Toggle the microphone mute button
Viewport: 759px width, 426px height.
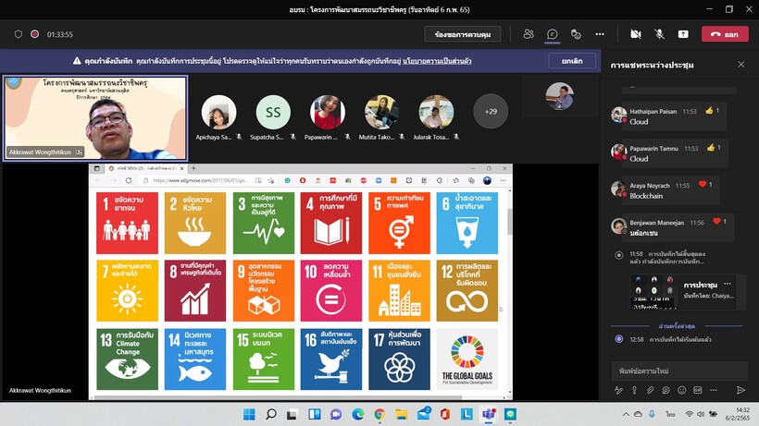pos(659,34)
